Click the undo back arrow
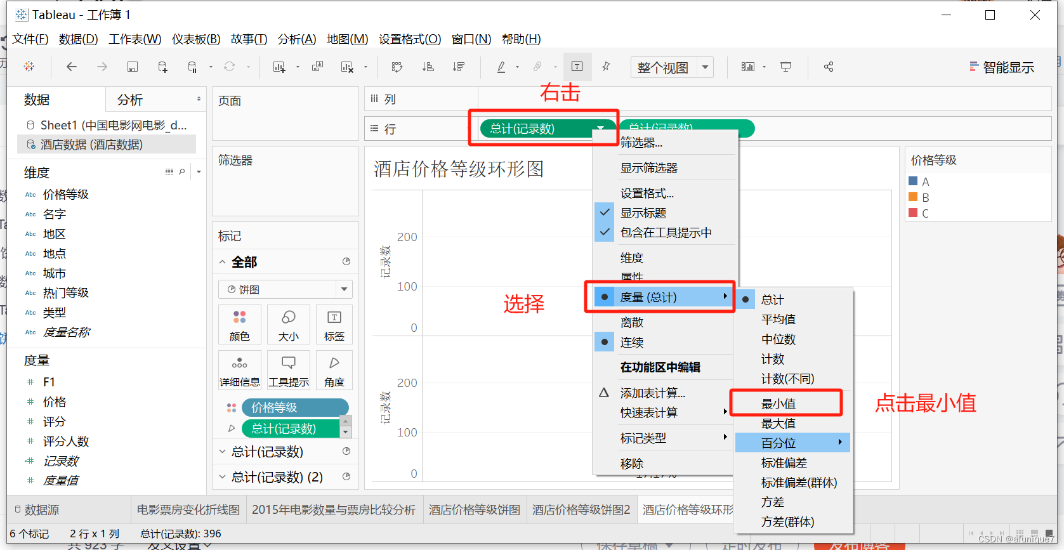The width and height of the screenshot is (1064, 550). click(72, 67)
